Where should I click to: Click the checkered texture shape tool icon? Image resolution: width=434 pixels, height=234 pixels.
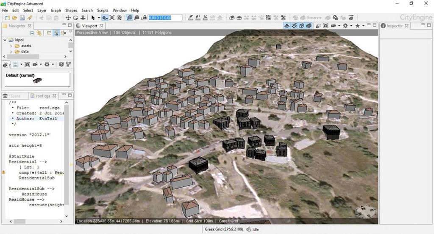pos(268,18)
